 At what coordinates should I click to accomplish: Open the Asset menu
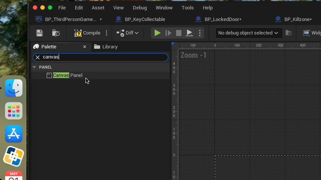click(98, 7)
